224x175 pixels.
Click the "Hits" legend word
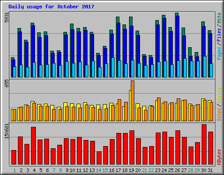coord(219,18)
